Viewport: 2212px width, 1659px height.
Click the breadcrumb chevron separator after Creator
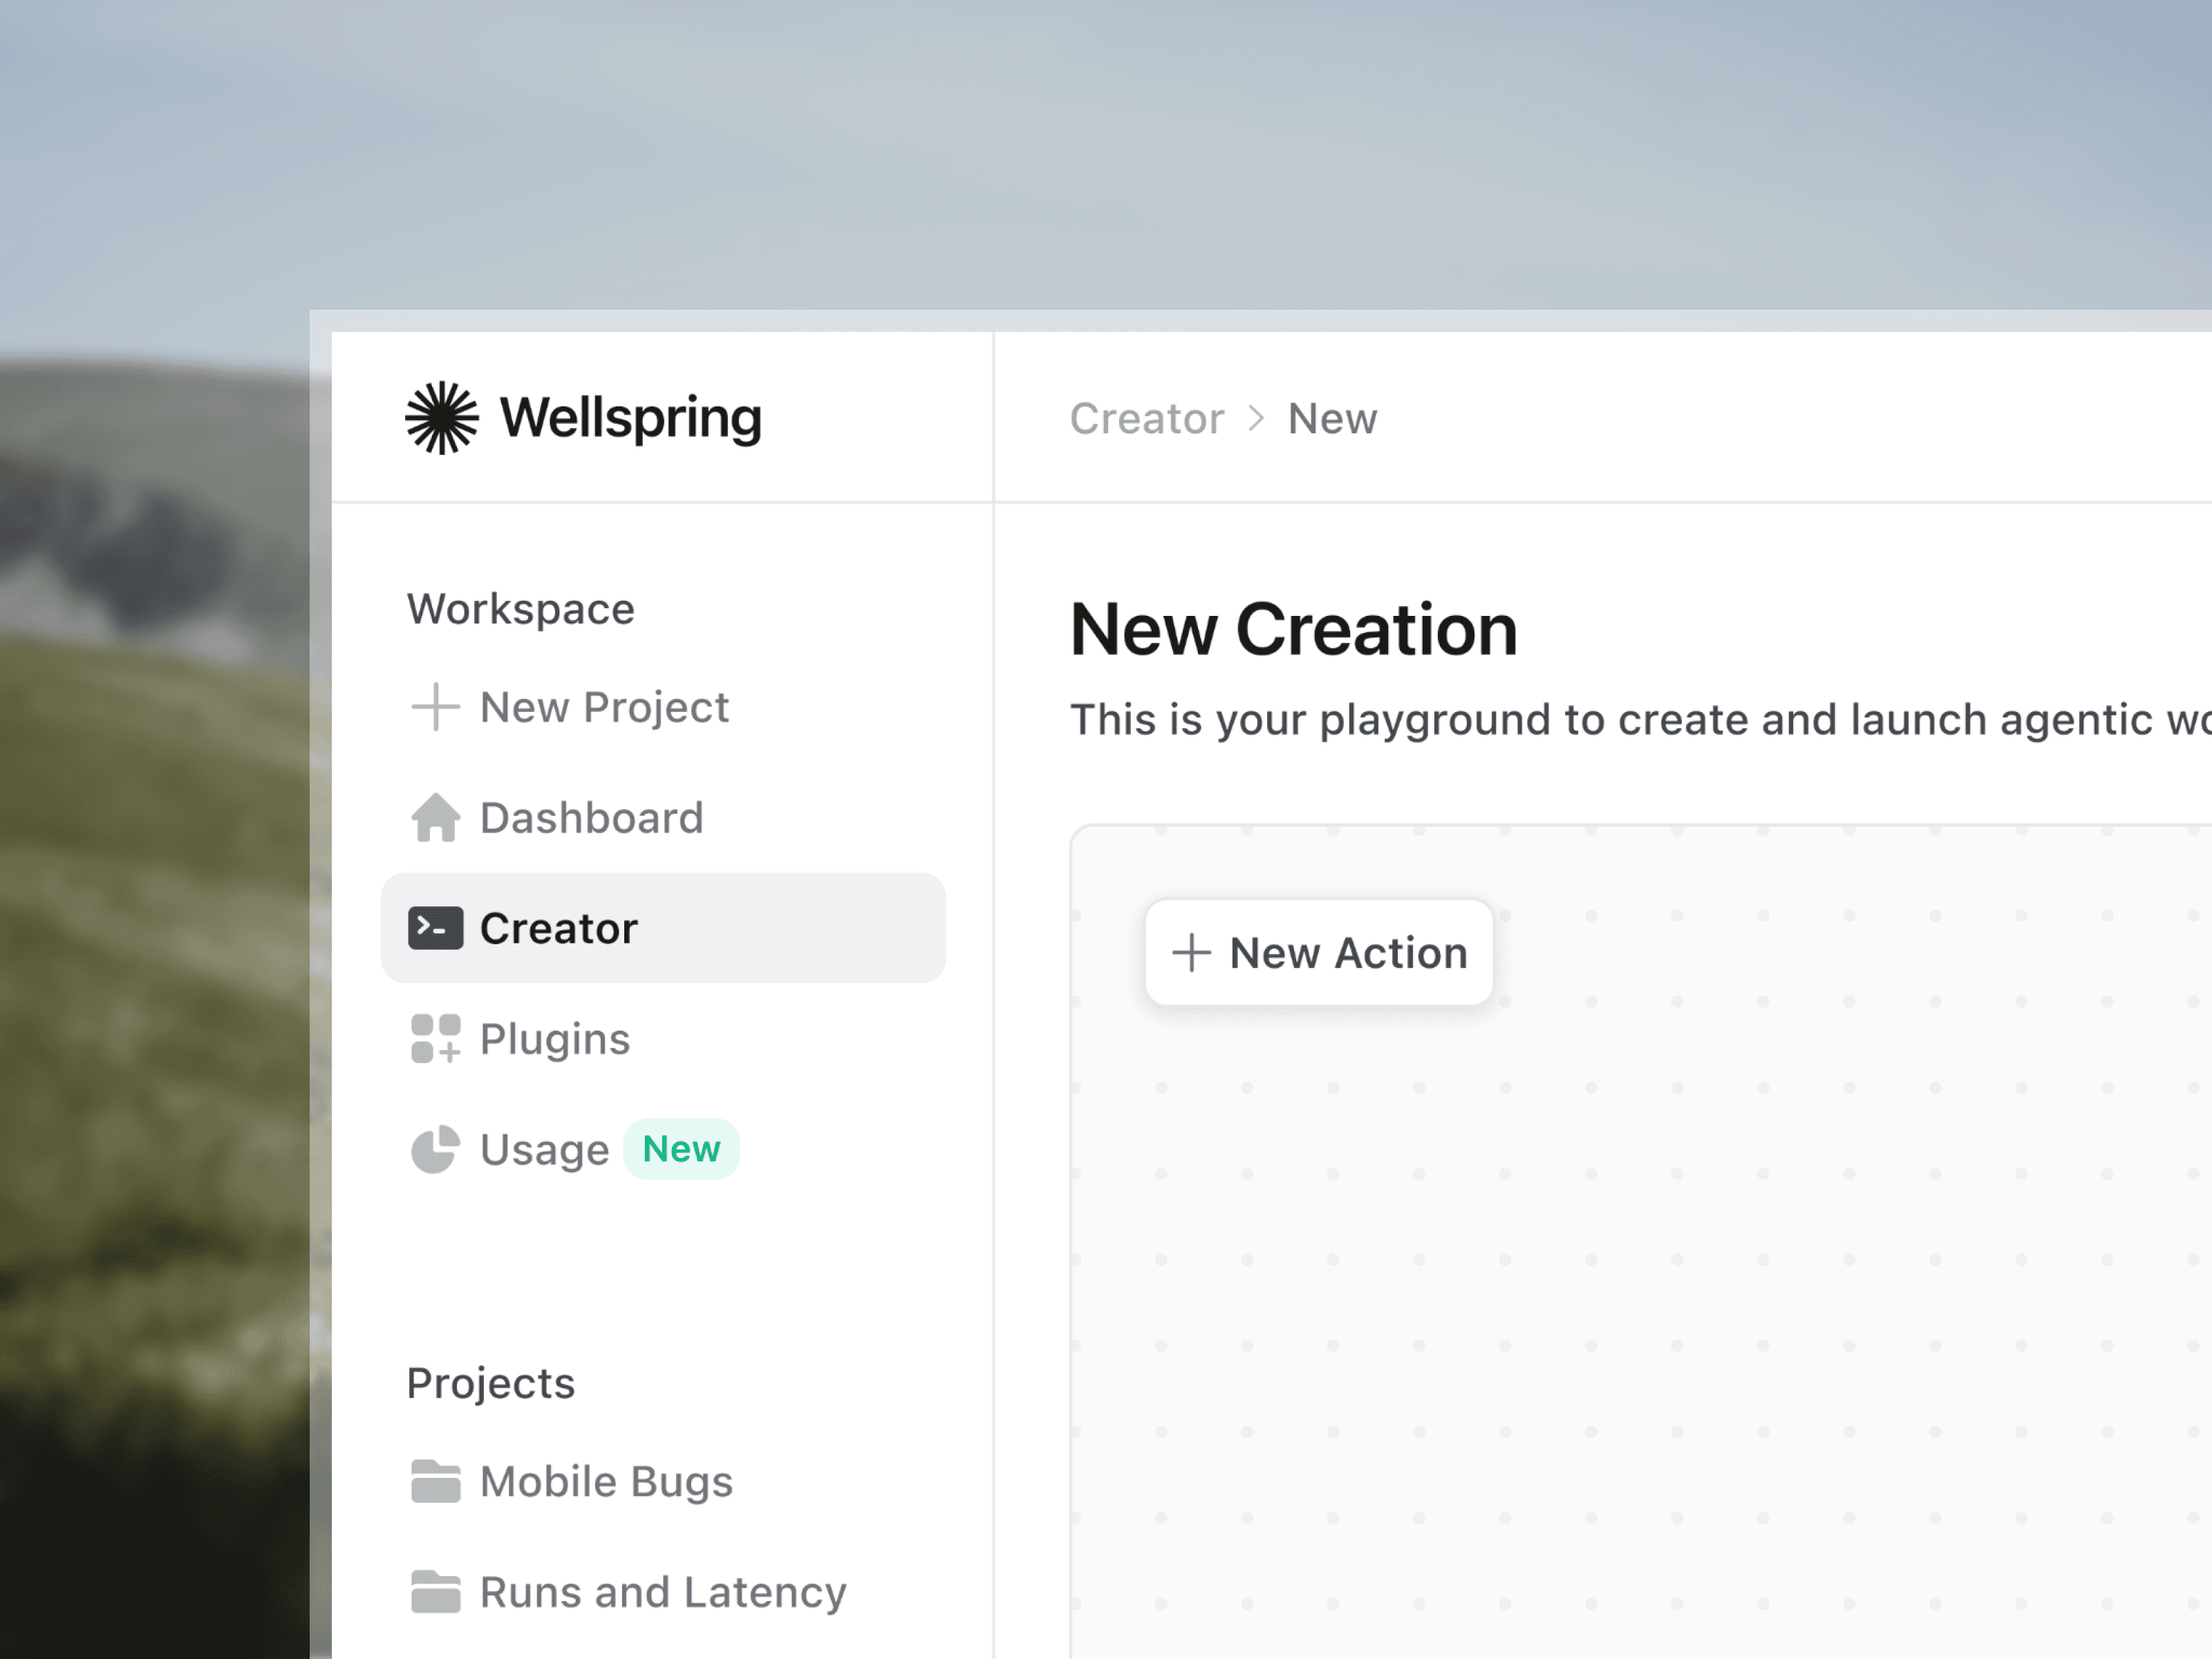(x=1256, y=418)
